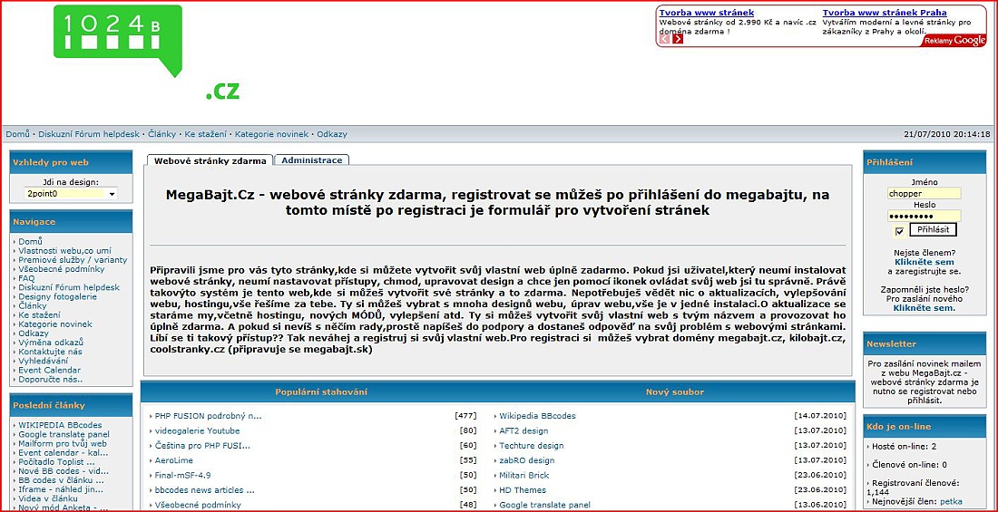Open AeroLime download link
This screenshot has width=998, height=512.
174,460
